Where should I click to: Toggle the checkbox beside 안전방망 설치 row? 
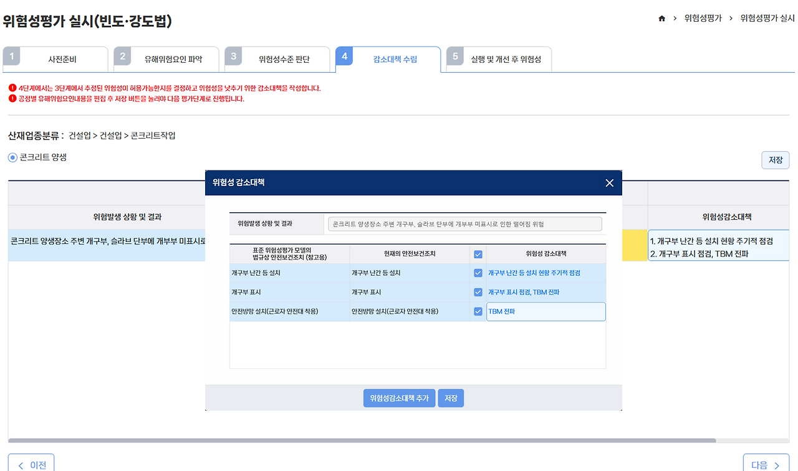pyautogui.click(x=477, y=311)
